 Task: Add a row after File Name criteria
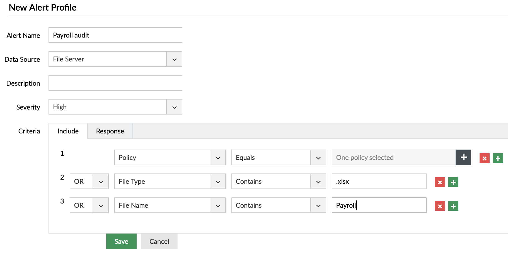[x=453, y=206]
